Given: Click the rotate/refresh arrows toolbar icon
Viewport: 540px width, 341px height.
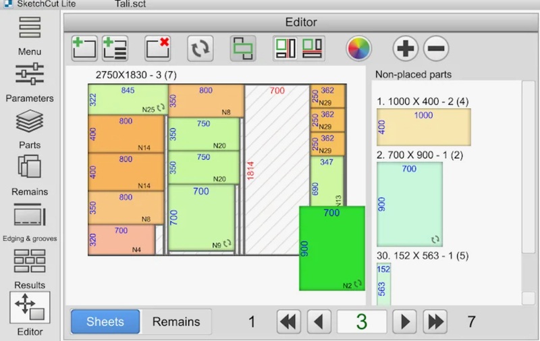Looking at the screenshot, I should (x=200, y=48).
